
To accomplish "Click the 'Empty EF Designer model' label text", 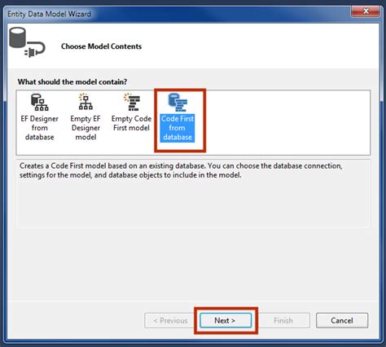I will pyautogui.click(x=86, y=128).
